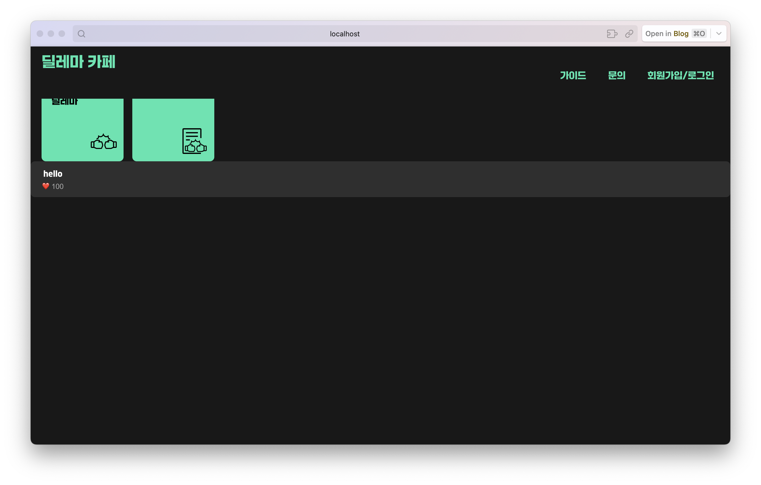This screenshot has width=761, height=485.
Task: Click the red heart like icon
Action: (x=46, y=186)
